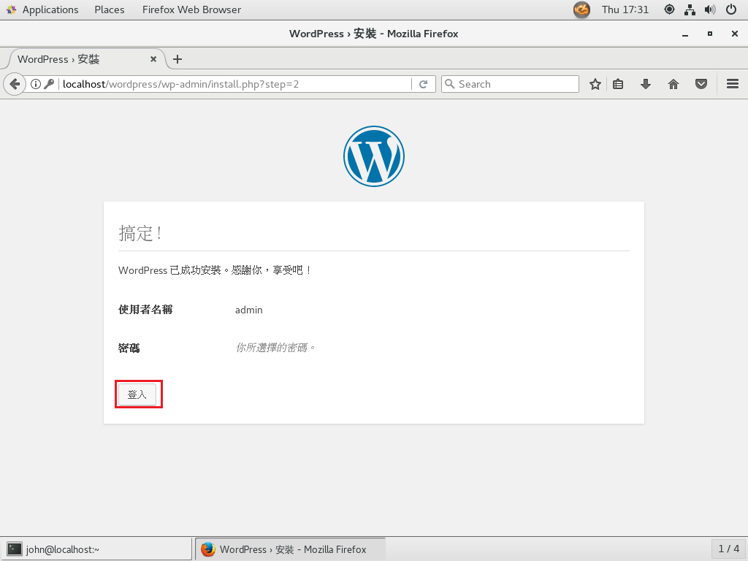Screen dimensions: 748x561
Task: Click the Thu 17:31 clock
Action: pos(625,9)
